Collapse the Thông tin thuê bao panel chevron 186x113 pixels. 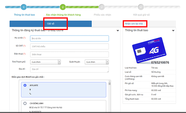[173, 31]
